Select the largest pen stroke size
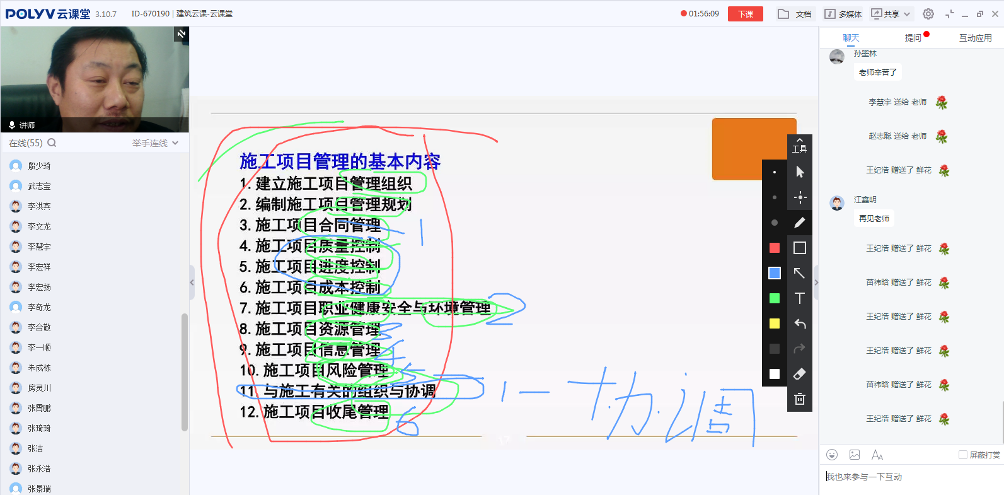The height and width of the screenshot is (495, 1004). click(x=775, y=223)
